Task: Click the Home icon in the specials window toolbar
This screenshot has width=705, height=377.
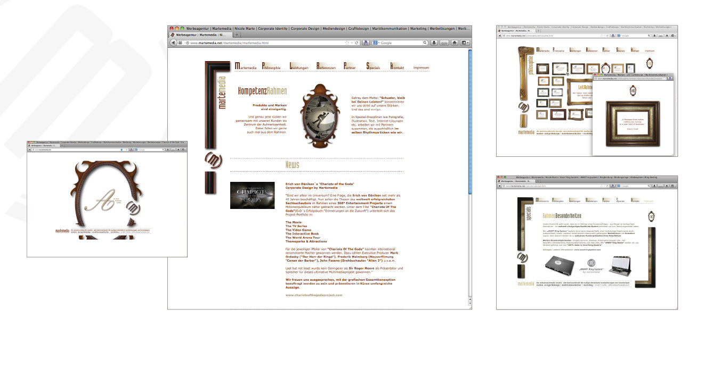Action: tap(667, 186)
